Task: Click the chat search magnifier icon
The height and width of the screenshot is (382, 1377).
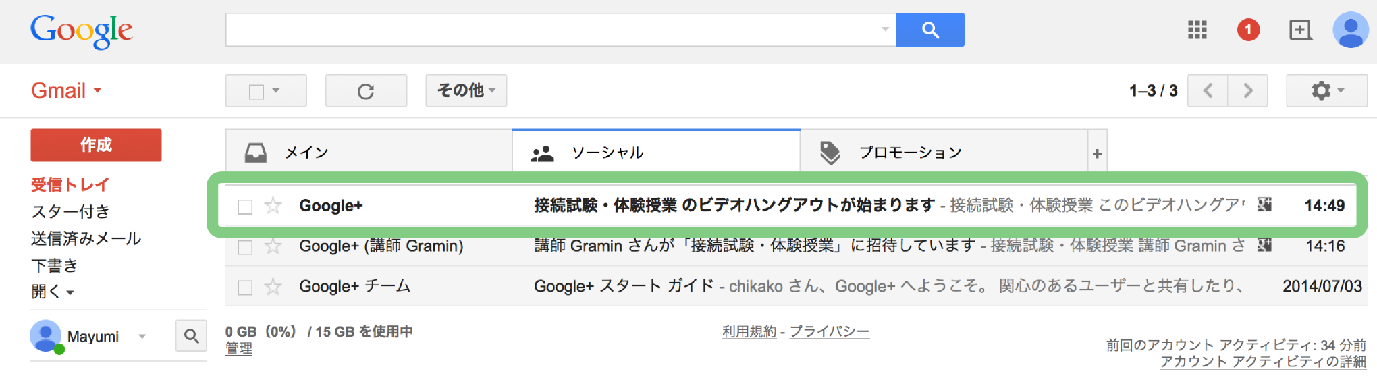Action: [x=191, y=335]
